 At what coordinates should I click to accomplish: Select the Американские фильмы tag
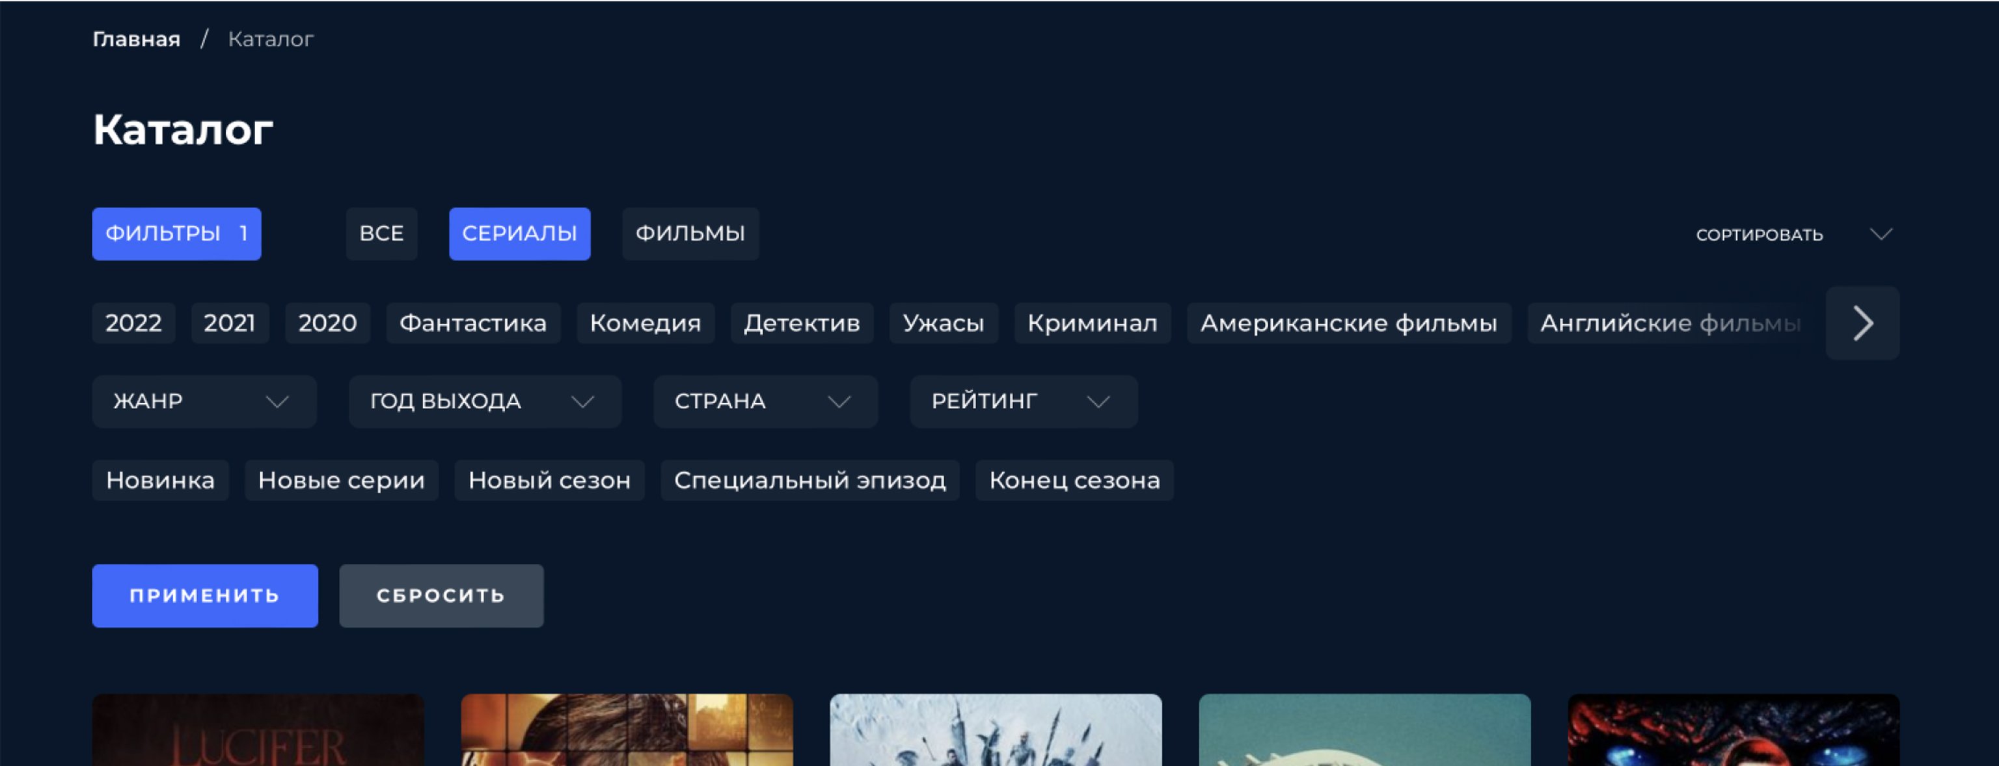[1348, 323]
